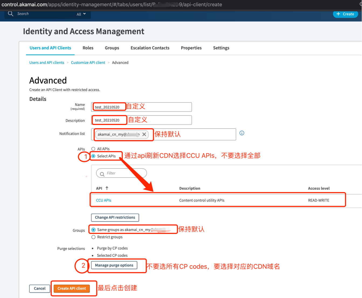The width and height of the screenshot is (362, 298).
Task: Open the Users and API Clients tab
Action: [50, 48]
